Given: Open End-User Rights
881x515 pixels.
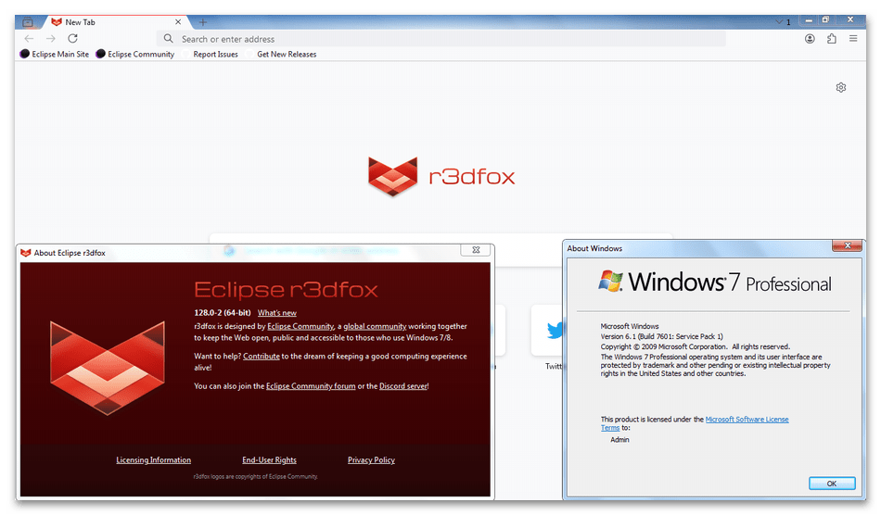Looking at the screenshot, I should click(269, 460).
